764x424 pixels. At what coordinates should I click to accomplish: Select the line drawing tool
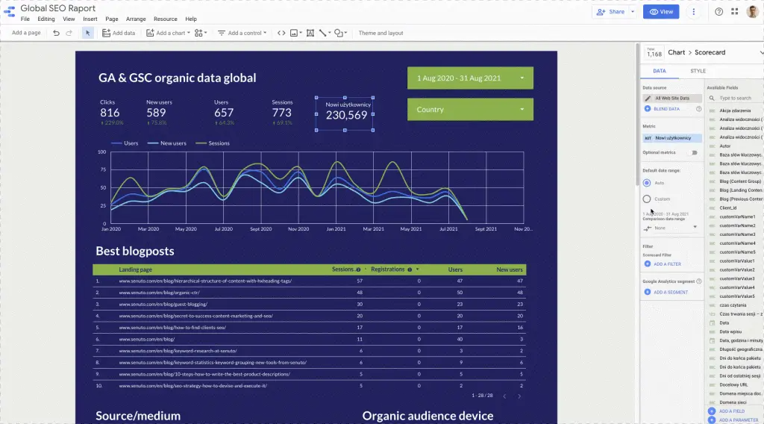[x=325, y=33]
